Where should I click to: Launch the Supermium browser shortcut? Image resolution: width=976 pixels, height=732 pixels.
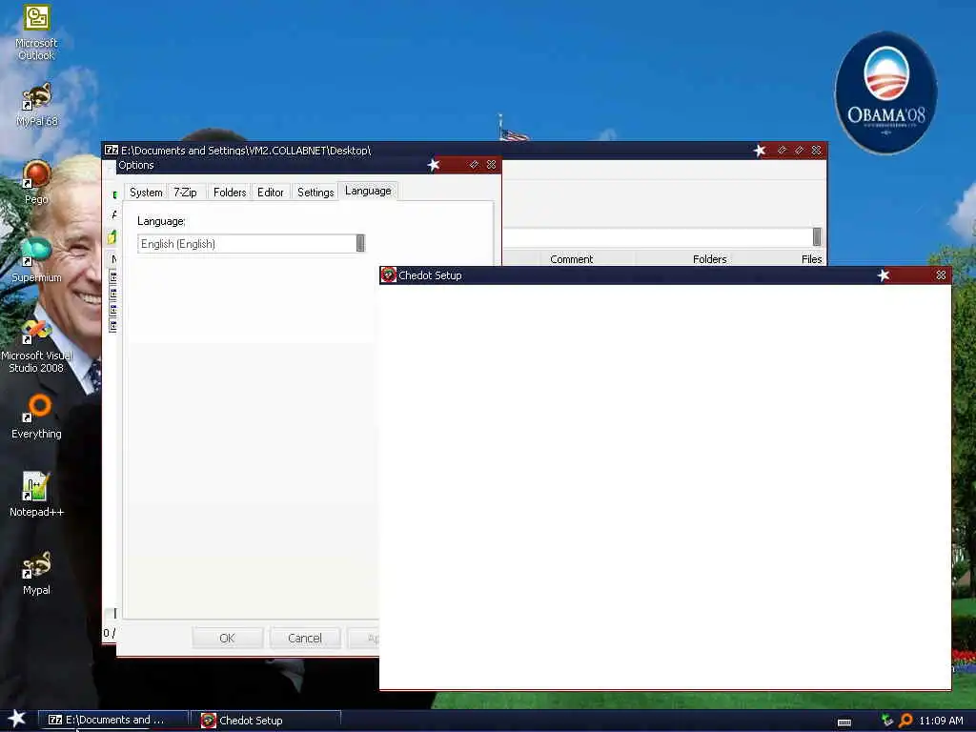click(36, 260)
